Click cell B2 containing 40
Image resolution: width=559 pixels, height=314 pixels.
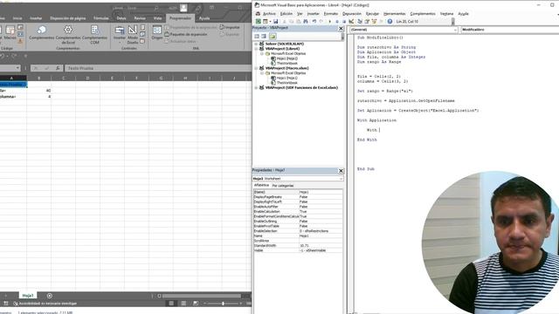[38, 91]
